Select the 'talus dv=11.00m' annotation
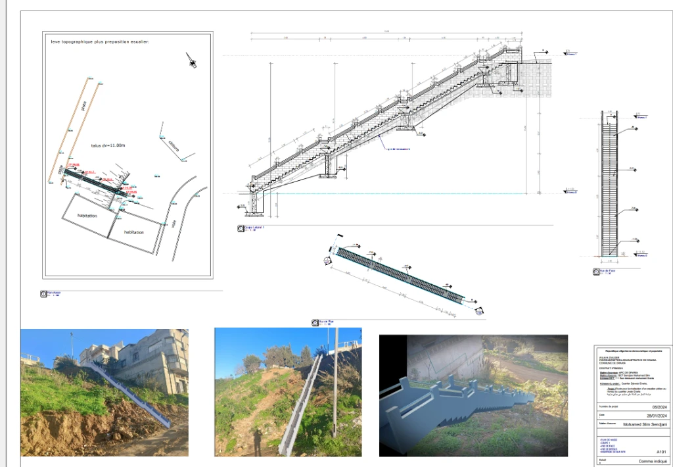This screenshot has height=467, width=673. coord(108,145)
